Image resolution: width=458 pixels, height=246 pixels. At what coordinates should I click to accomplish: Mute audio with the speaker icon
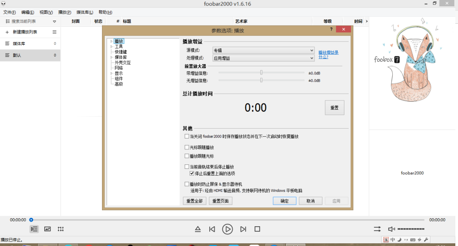(391, 229)
